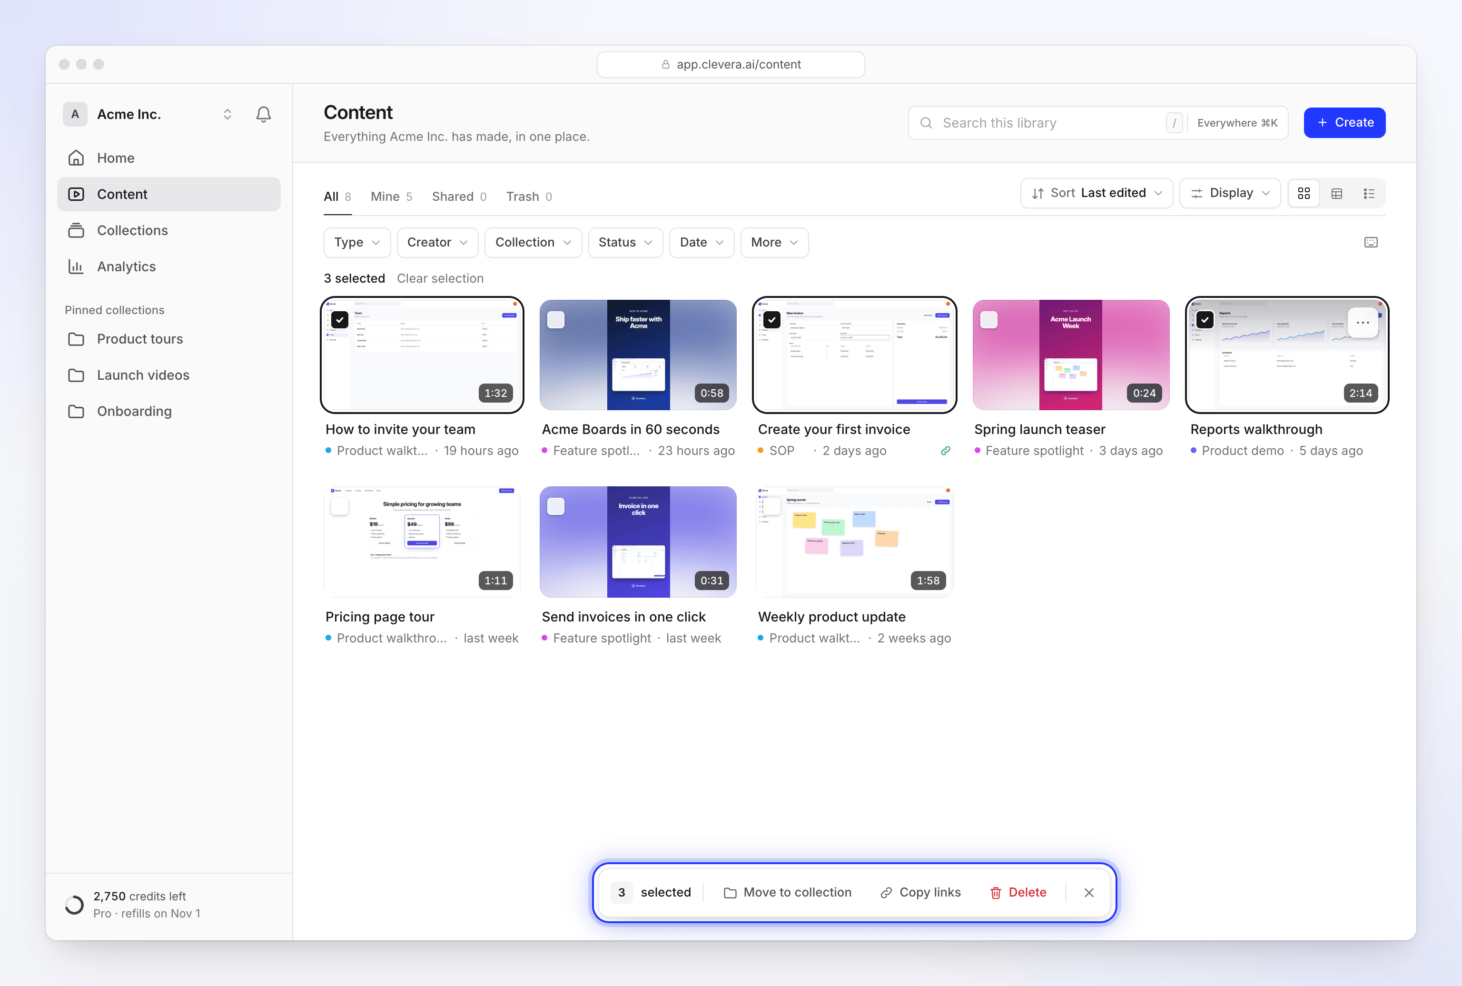Click the Create button
This screenshot has width=1462, height=986.
[1344, 123]
